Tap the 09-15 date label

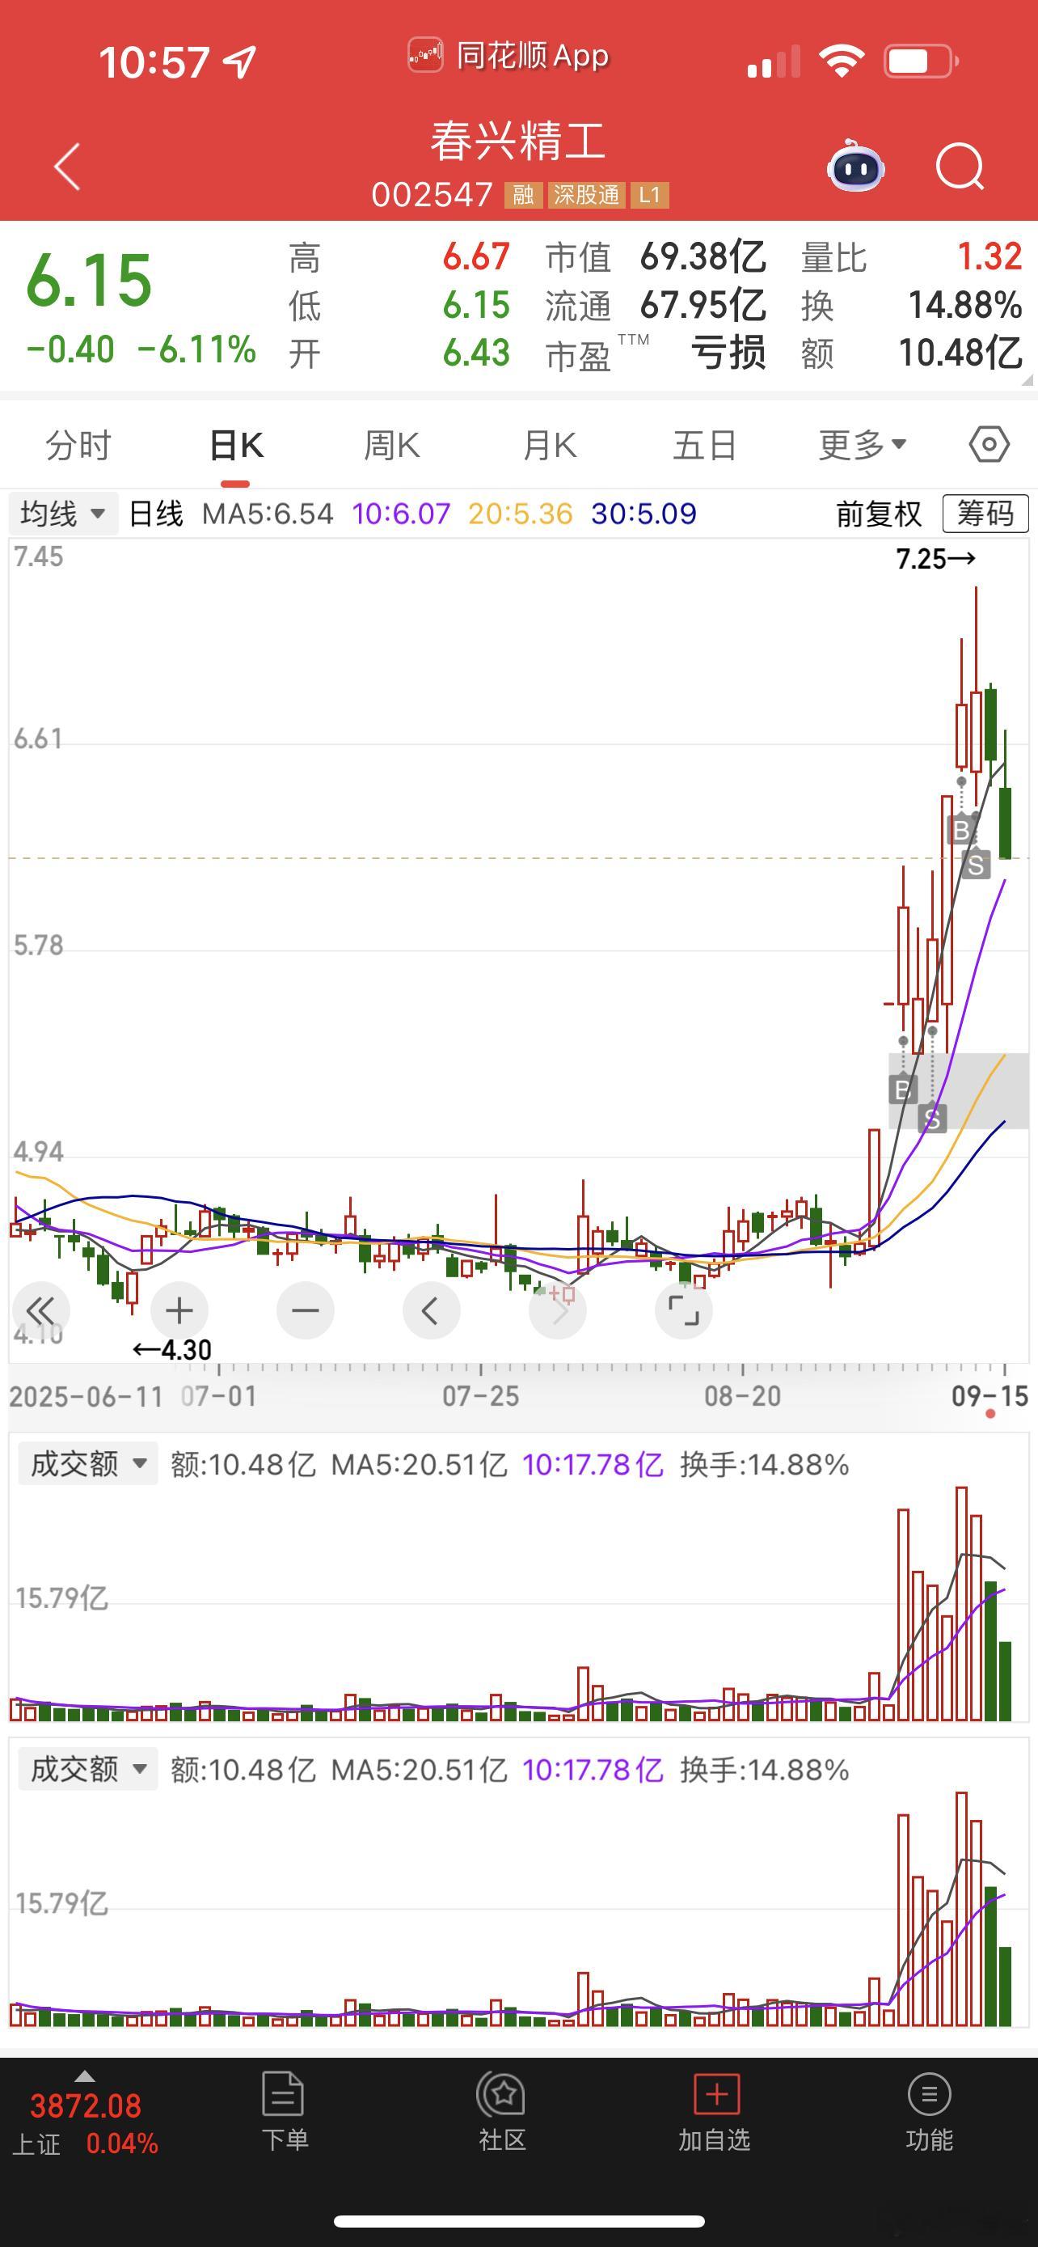coord(990,1395)
